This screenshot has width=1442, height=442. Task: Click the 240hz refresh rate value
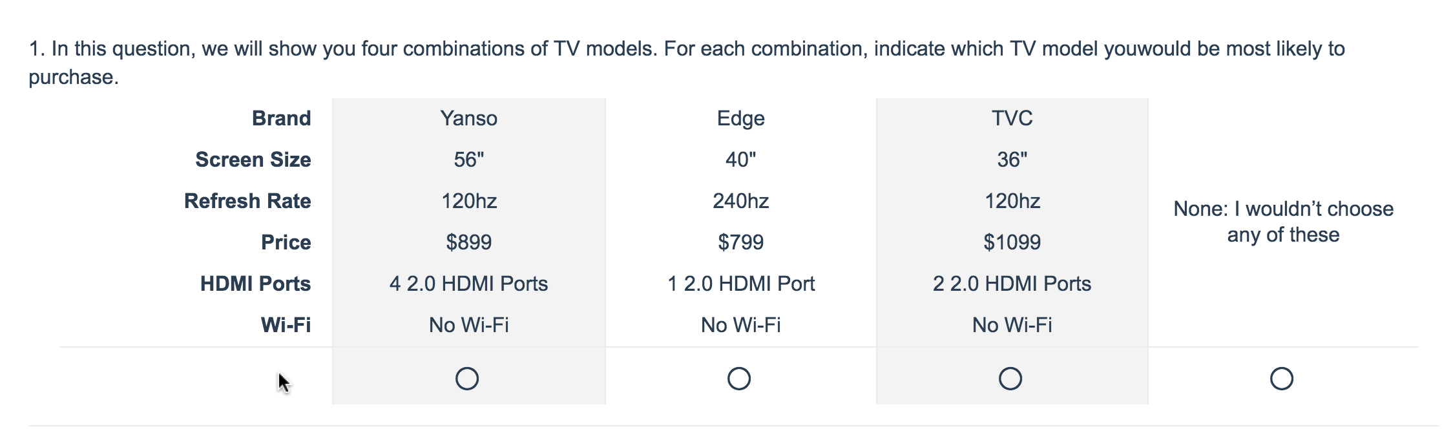[x=740, y=201]
